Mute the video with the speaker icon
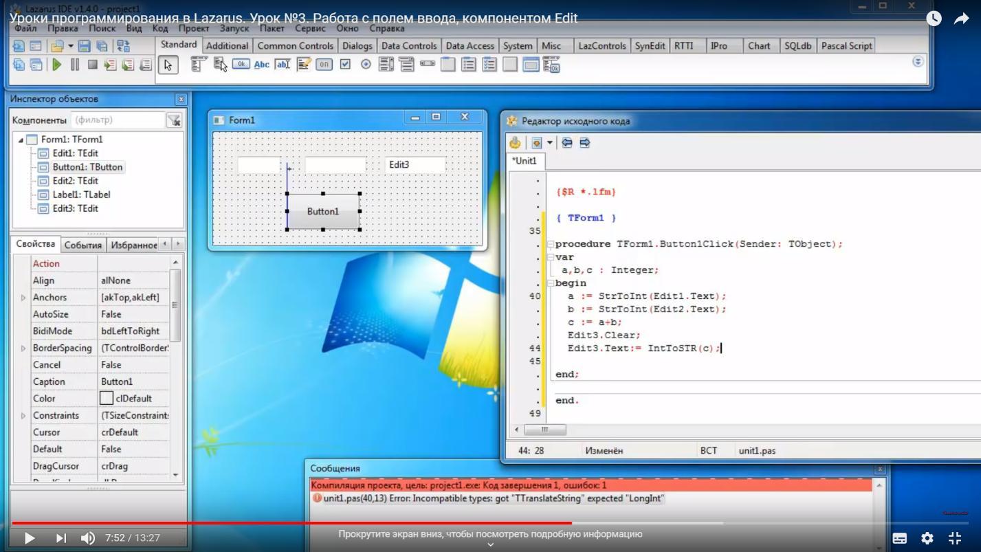The height and width of the screenshot is (552, 981). coord(88,538)
